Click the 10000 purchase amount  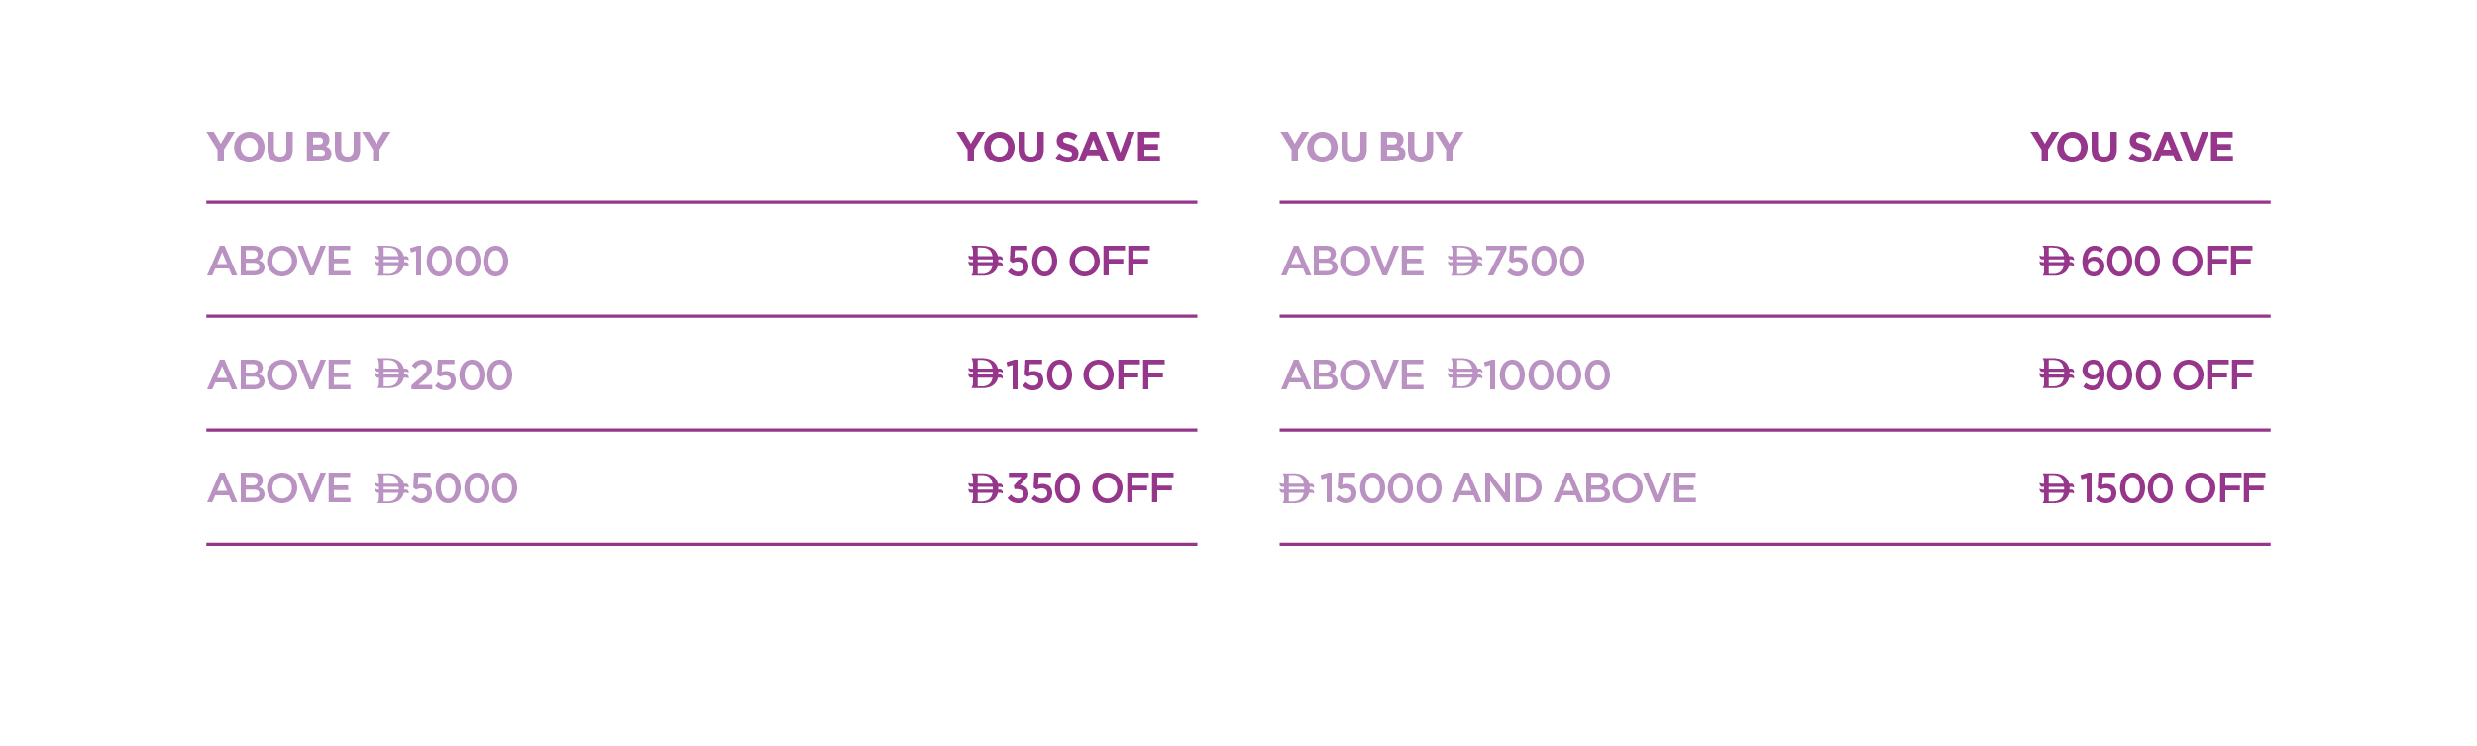(1547, 374)
